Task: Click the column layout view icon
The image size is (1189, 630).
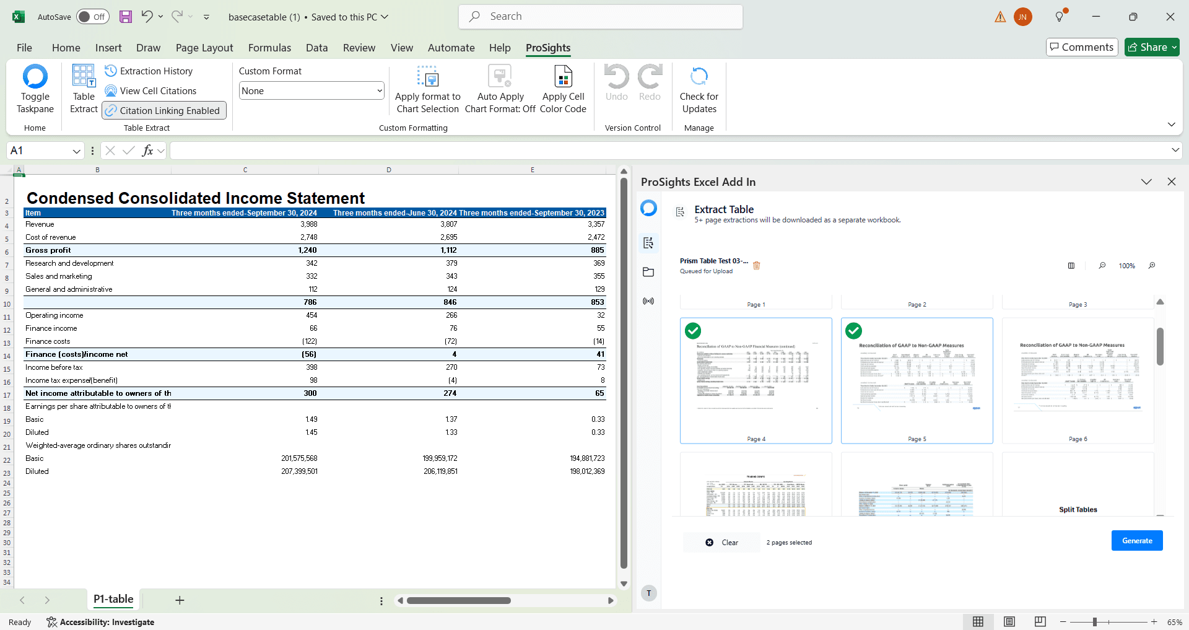Action: (1071, 266)
